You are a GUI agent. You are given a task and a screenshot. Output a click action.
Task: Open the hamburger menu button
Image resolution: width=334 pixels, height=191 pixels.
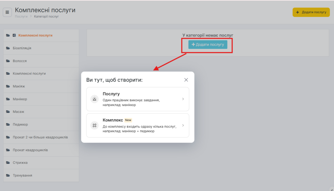click(x=7, y=12)
